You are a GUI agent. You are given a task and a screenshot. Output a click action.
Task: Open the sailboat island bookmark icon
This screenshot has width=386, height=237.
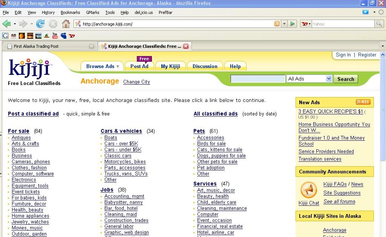[x=47, y=36]
